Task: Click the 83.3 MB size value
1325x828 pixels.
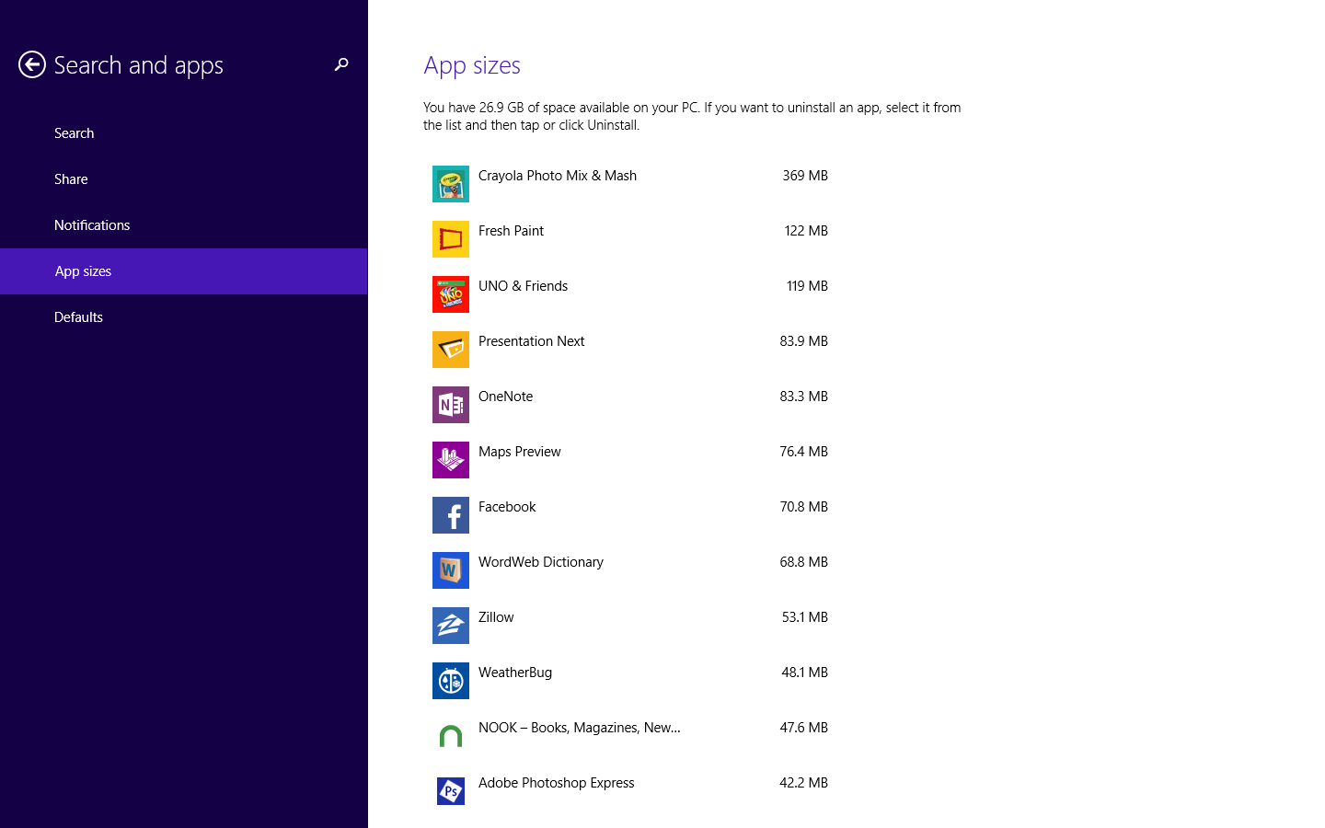Action: [803, 397]
